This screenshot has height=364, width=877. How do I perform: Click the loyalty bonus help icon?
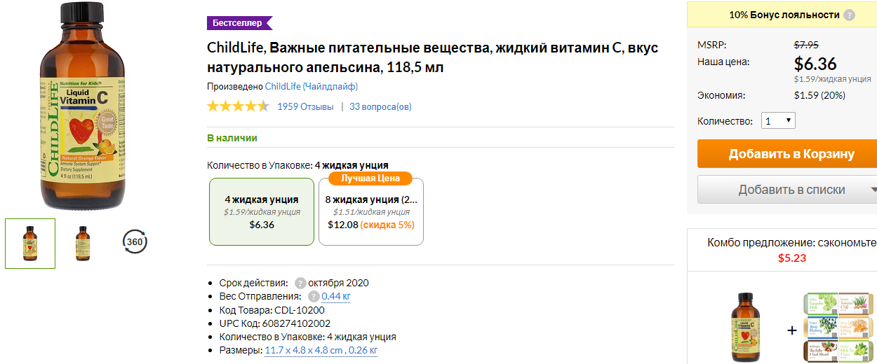click(x=850, y=15)
